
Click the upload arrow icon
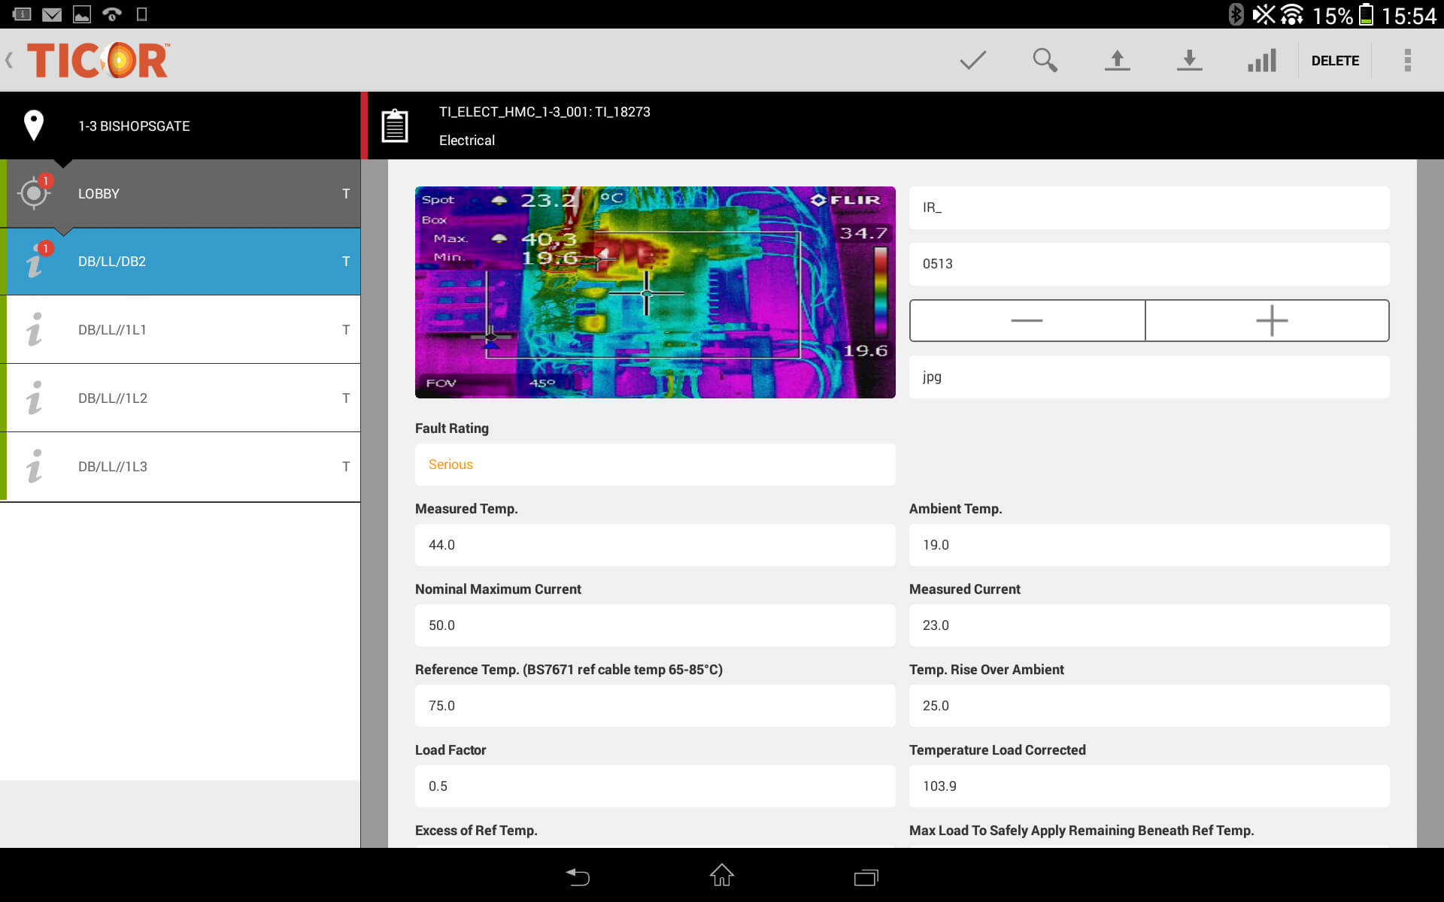(1118, 59)
